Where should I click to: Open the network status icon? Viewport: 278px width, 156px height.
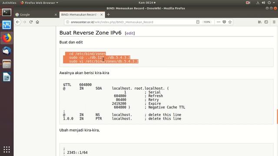258,3
